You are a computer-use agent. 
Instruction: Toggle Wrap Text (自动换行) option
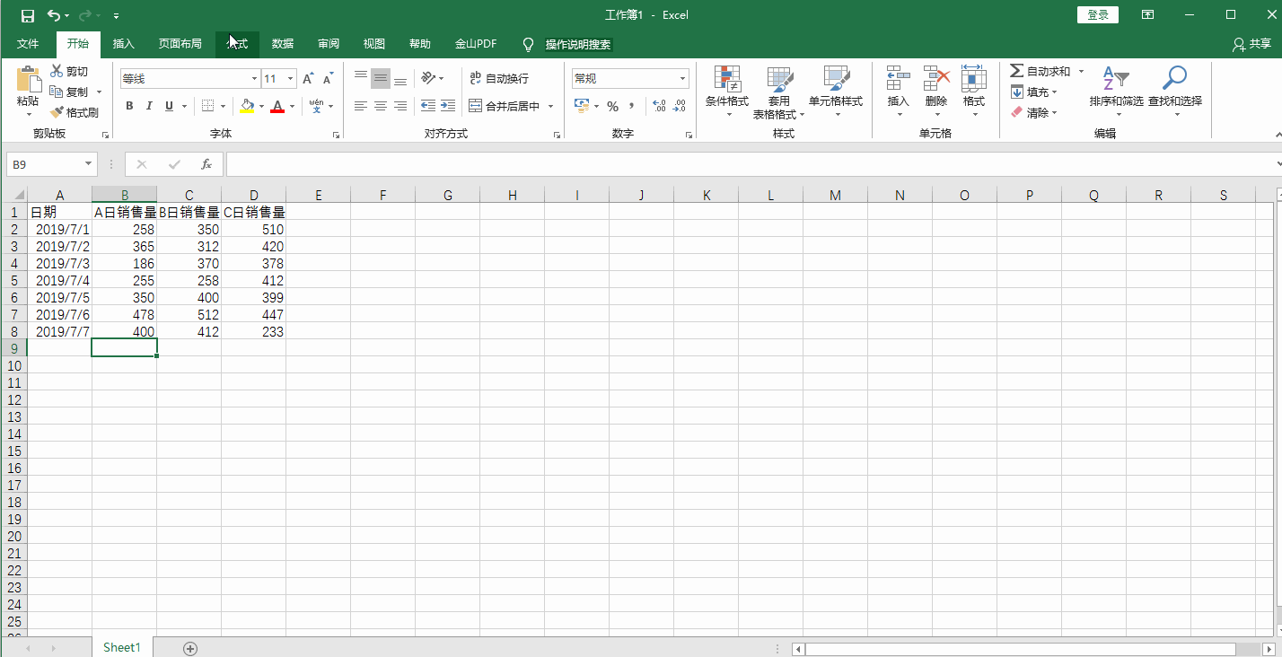click(499, 79)
